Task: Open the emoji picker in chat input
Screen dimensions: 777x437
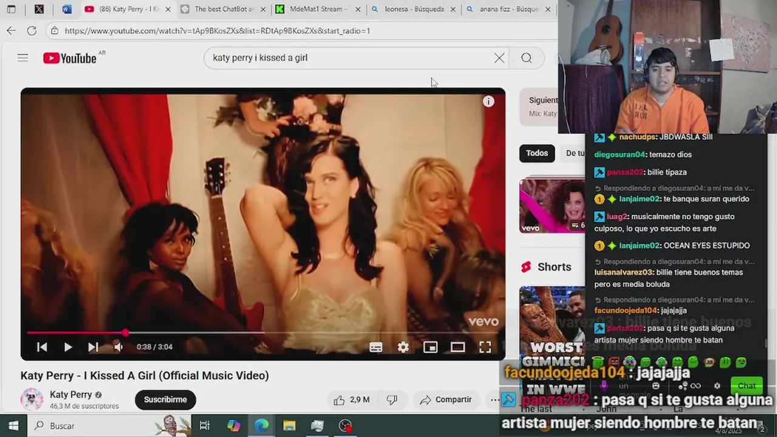Action: 656,385
